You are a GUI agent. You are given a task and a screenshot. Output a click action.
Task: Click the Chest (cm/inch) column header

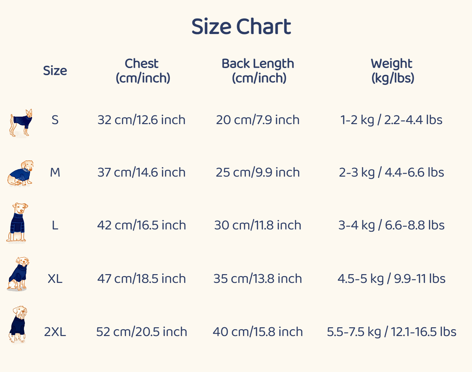(x=143, y=71)
